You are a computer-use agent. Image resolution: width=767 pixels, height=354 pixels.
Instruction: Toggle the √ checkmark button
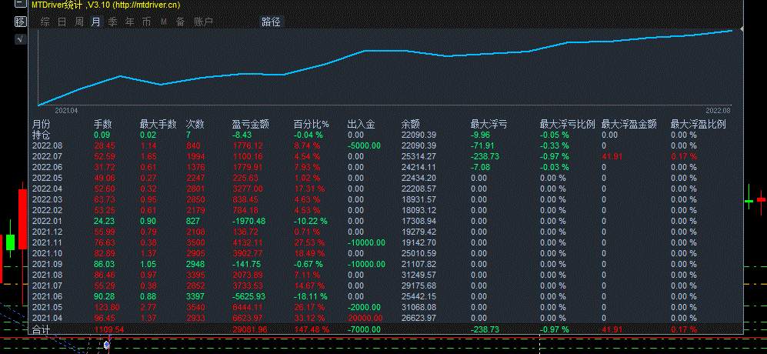pyautogui.click(x=20, y=40)
